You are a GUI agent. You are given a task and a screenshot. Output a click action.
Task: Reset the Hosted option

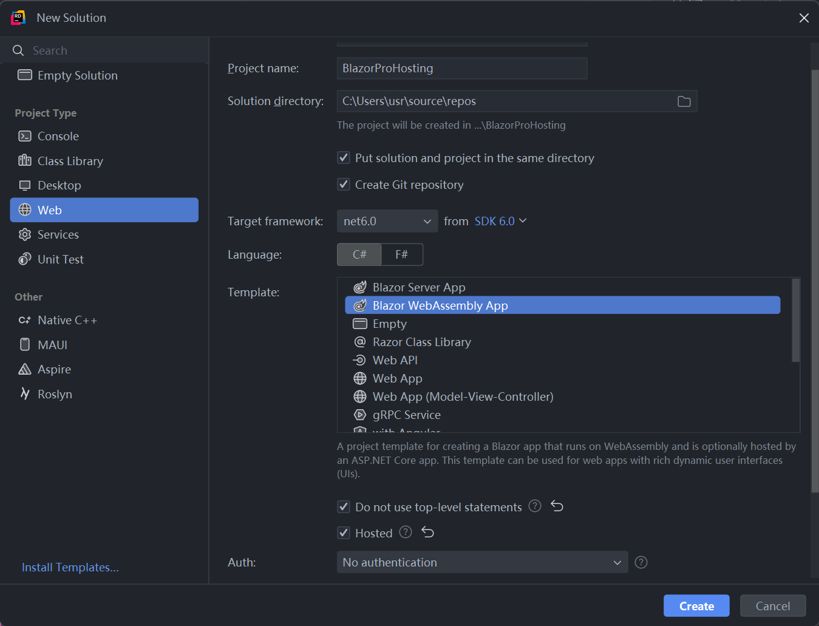click(428, 532)
